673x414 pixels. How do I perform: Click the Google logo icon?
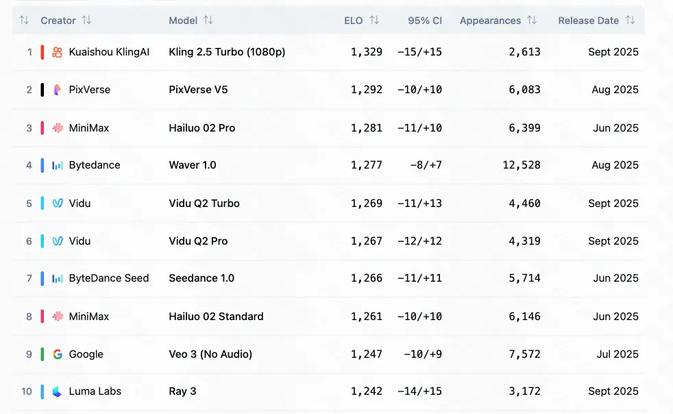58,354
